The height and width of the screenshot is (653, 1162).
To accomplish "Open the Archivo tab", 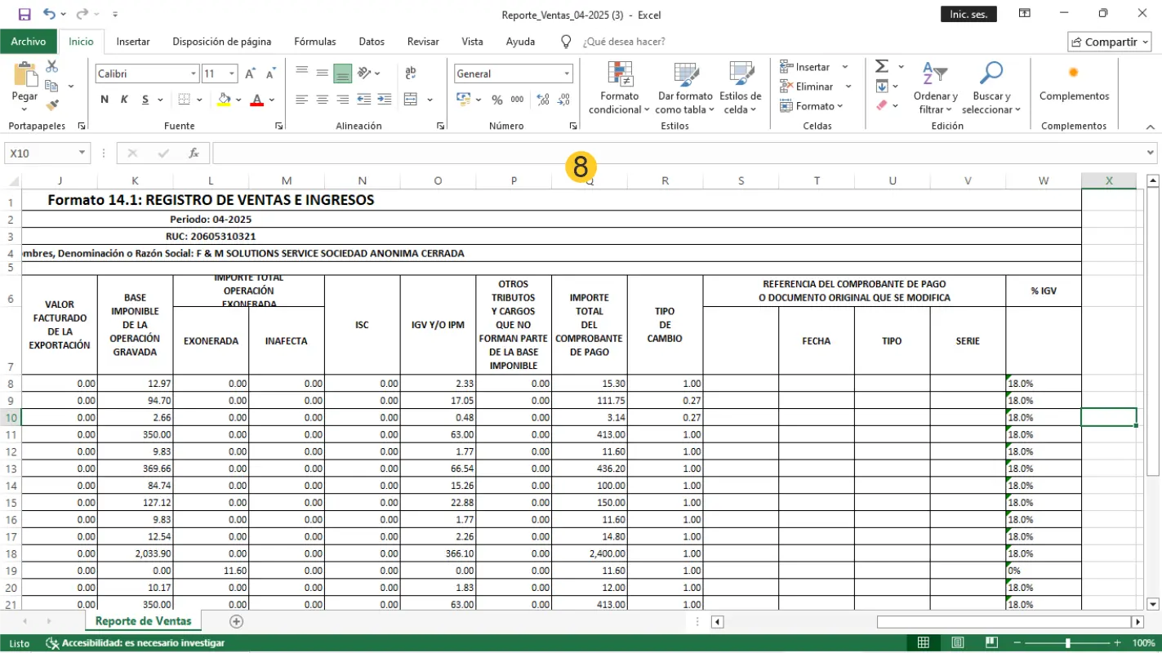I will [29, 42].
